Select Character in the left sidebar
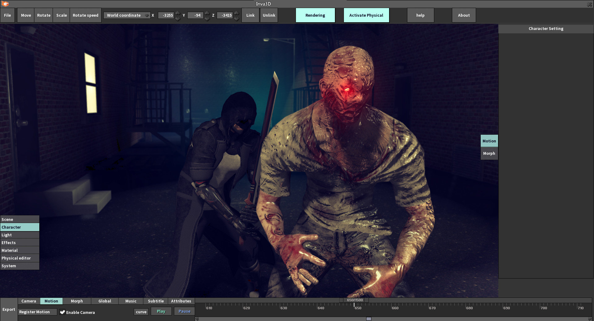This screenshot has width=594, height=321. click(20, 227)
